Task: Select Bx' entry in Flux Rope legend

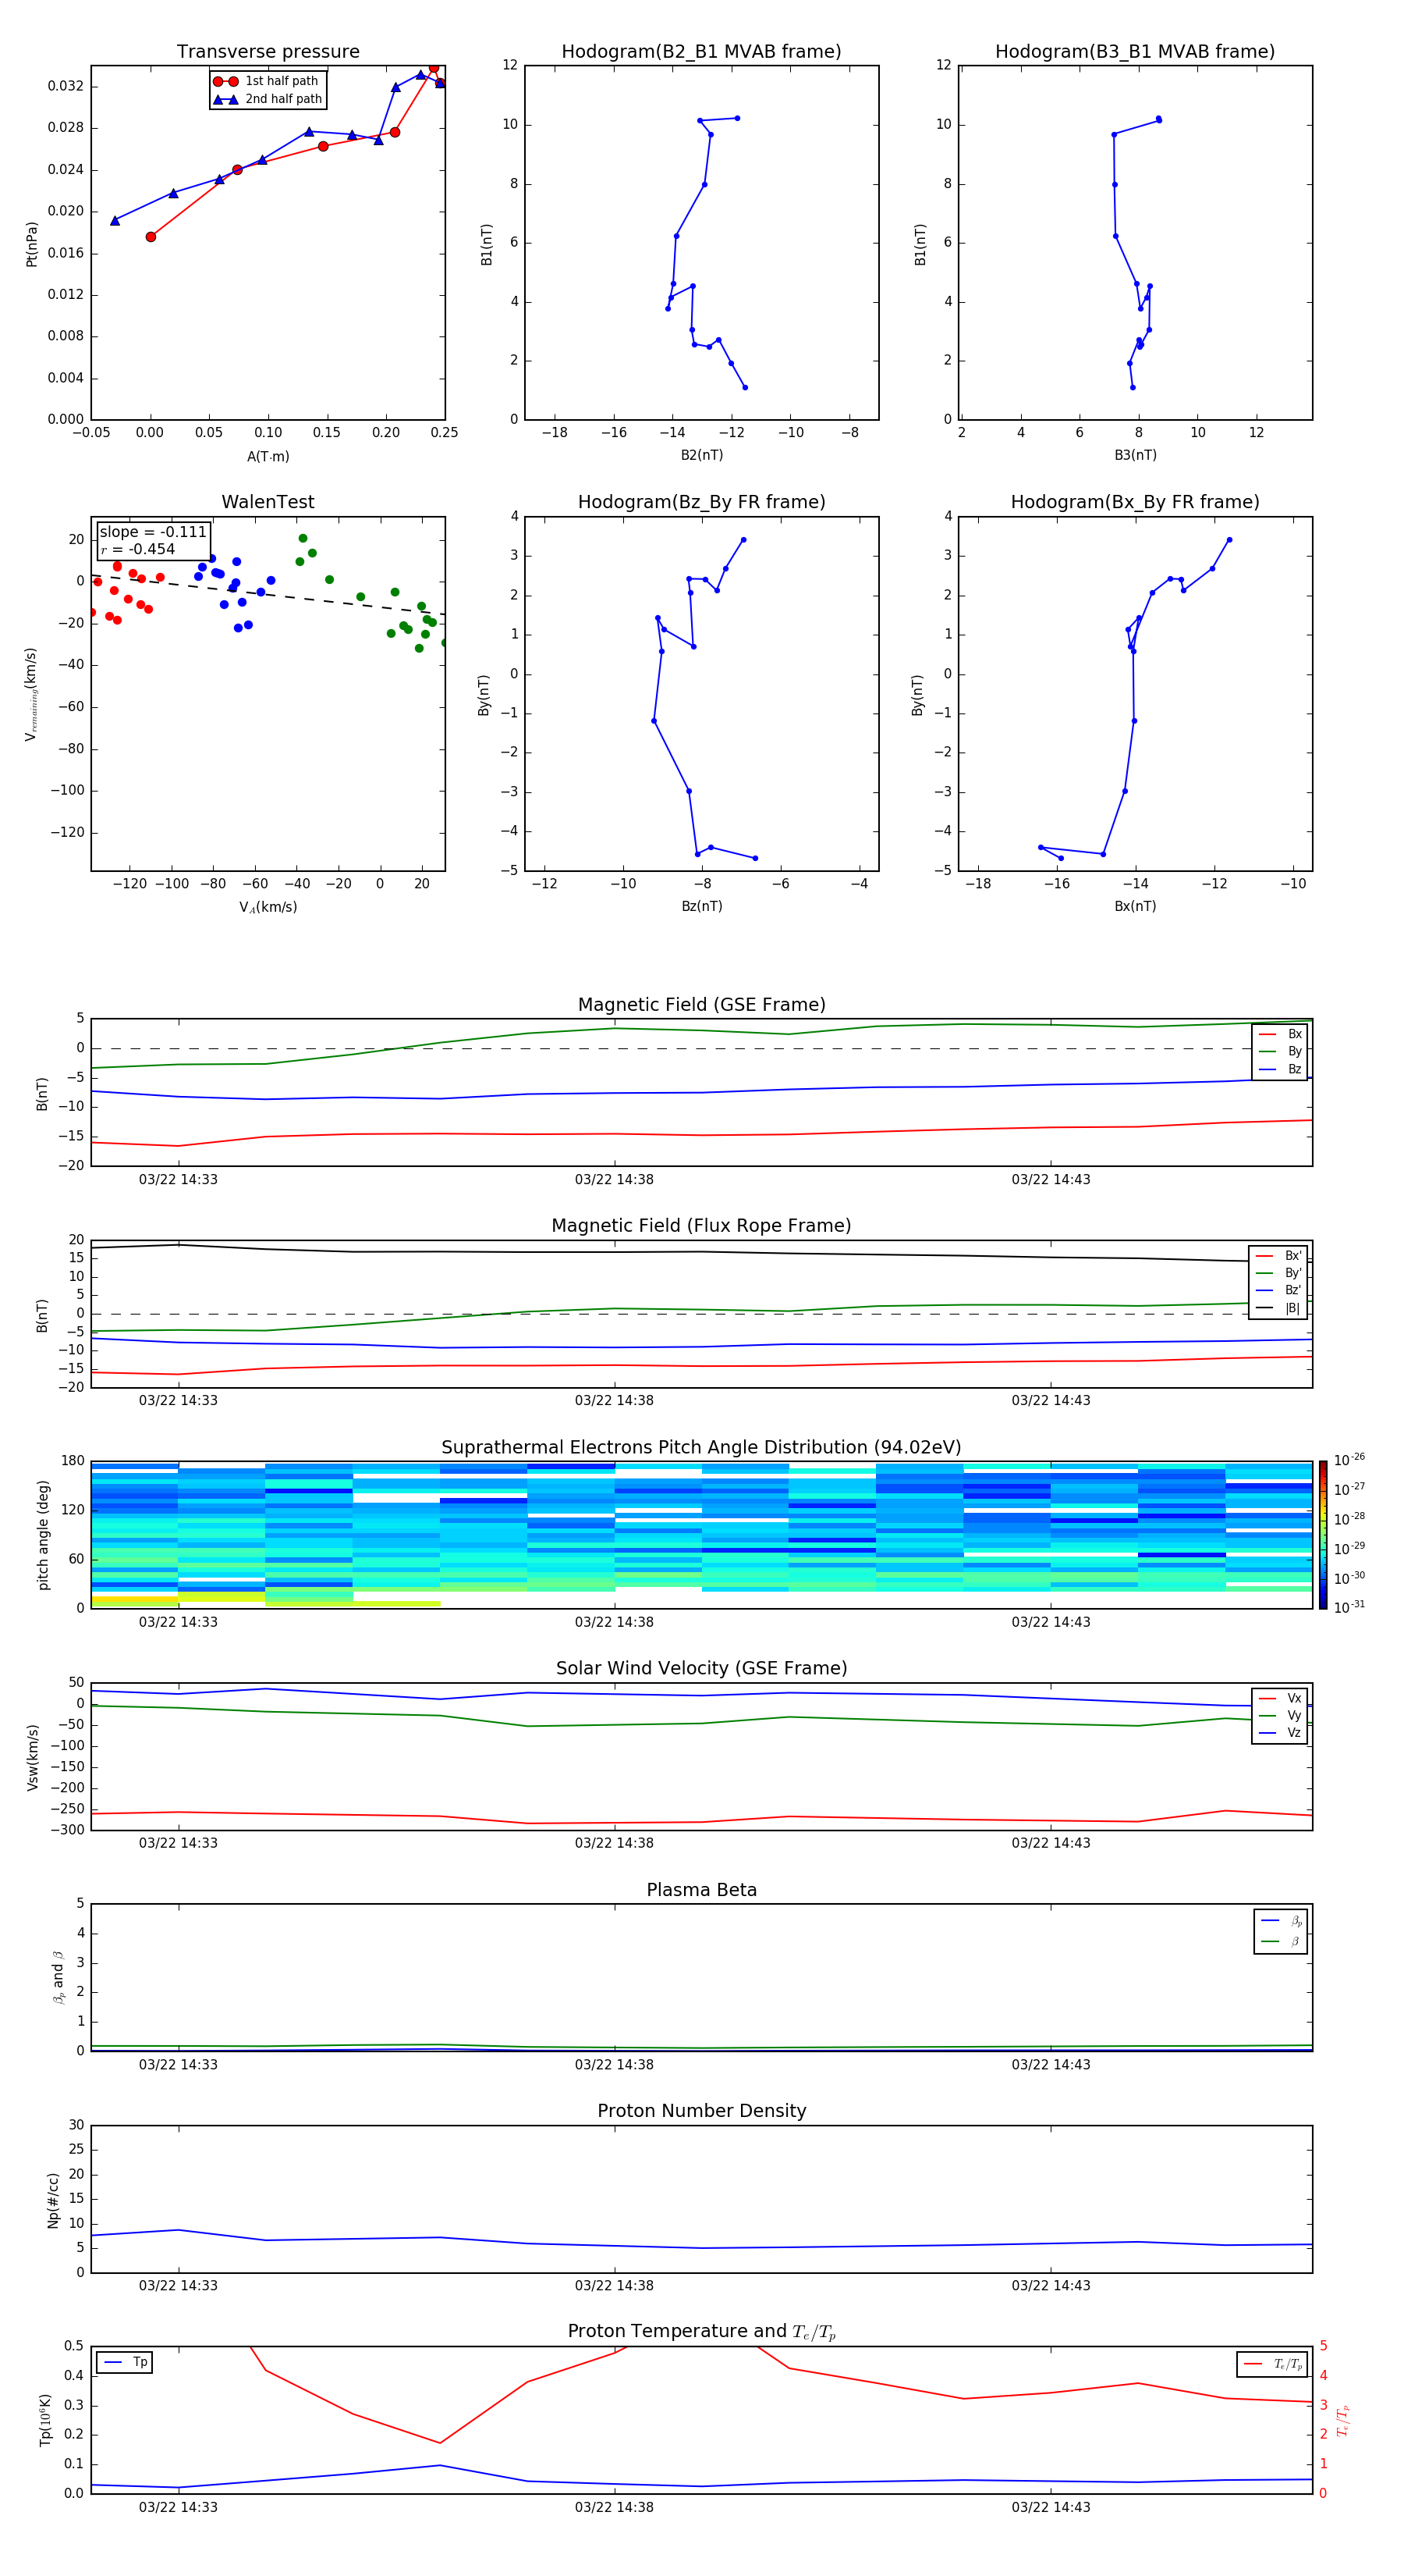Action: (x=1278, y=1256)
